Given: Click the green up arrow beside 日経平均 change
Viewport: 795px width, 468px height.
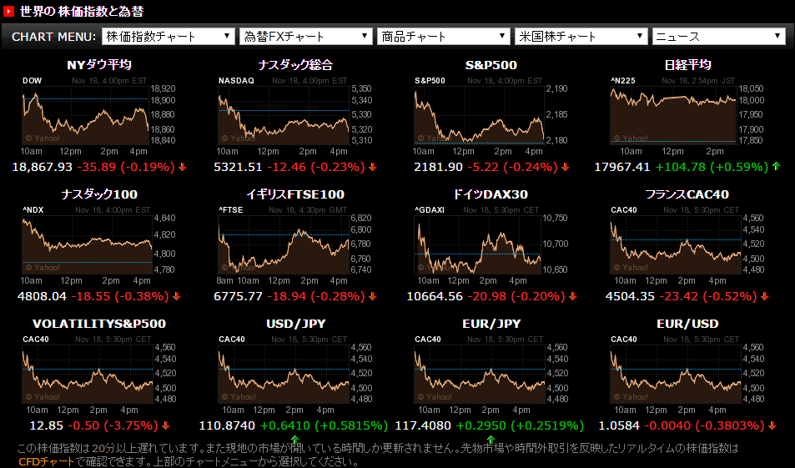Looking at the screenshot, I should [777, 167].
